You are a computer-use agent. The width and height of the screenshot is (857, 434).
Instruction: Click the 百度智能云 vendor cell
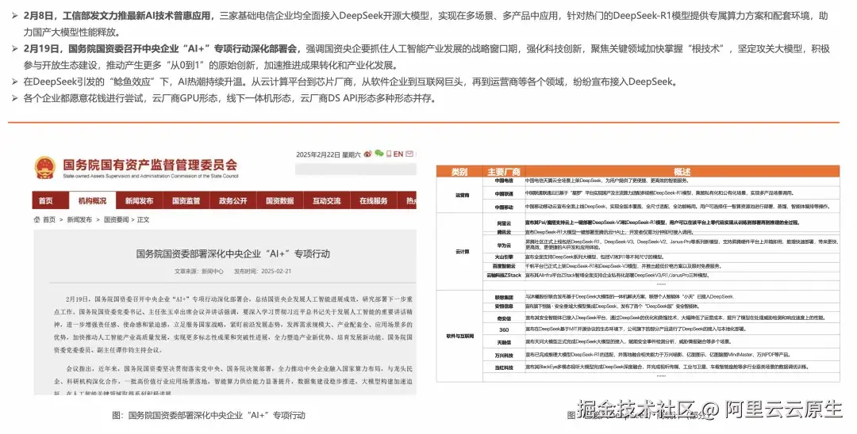504,266
